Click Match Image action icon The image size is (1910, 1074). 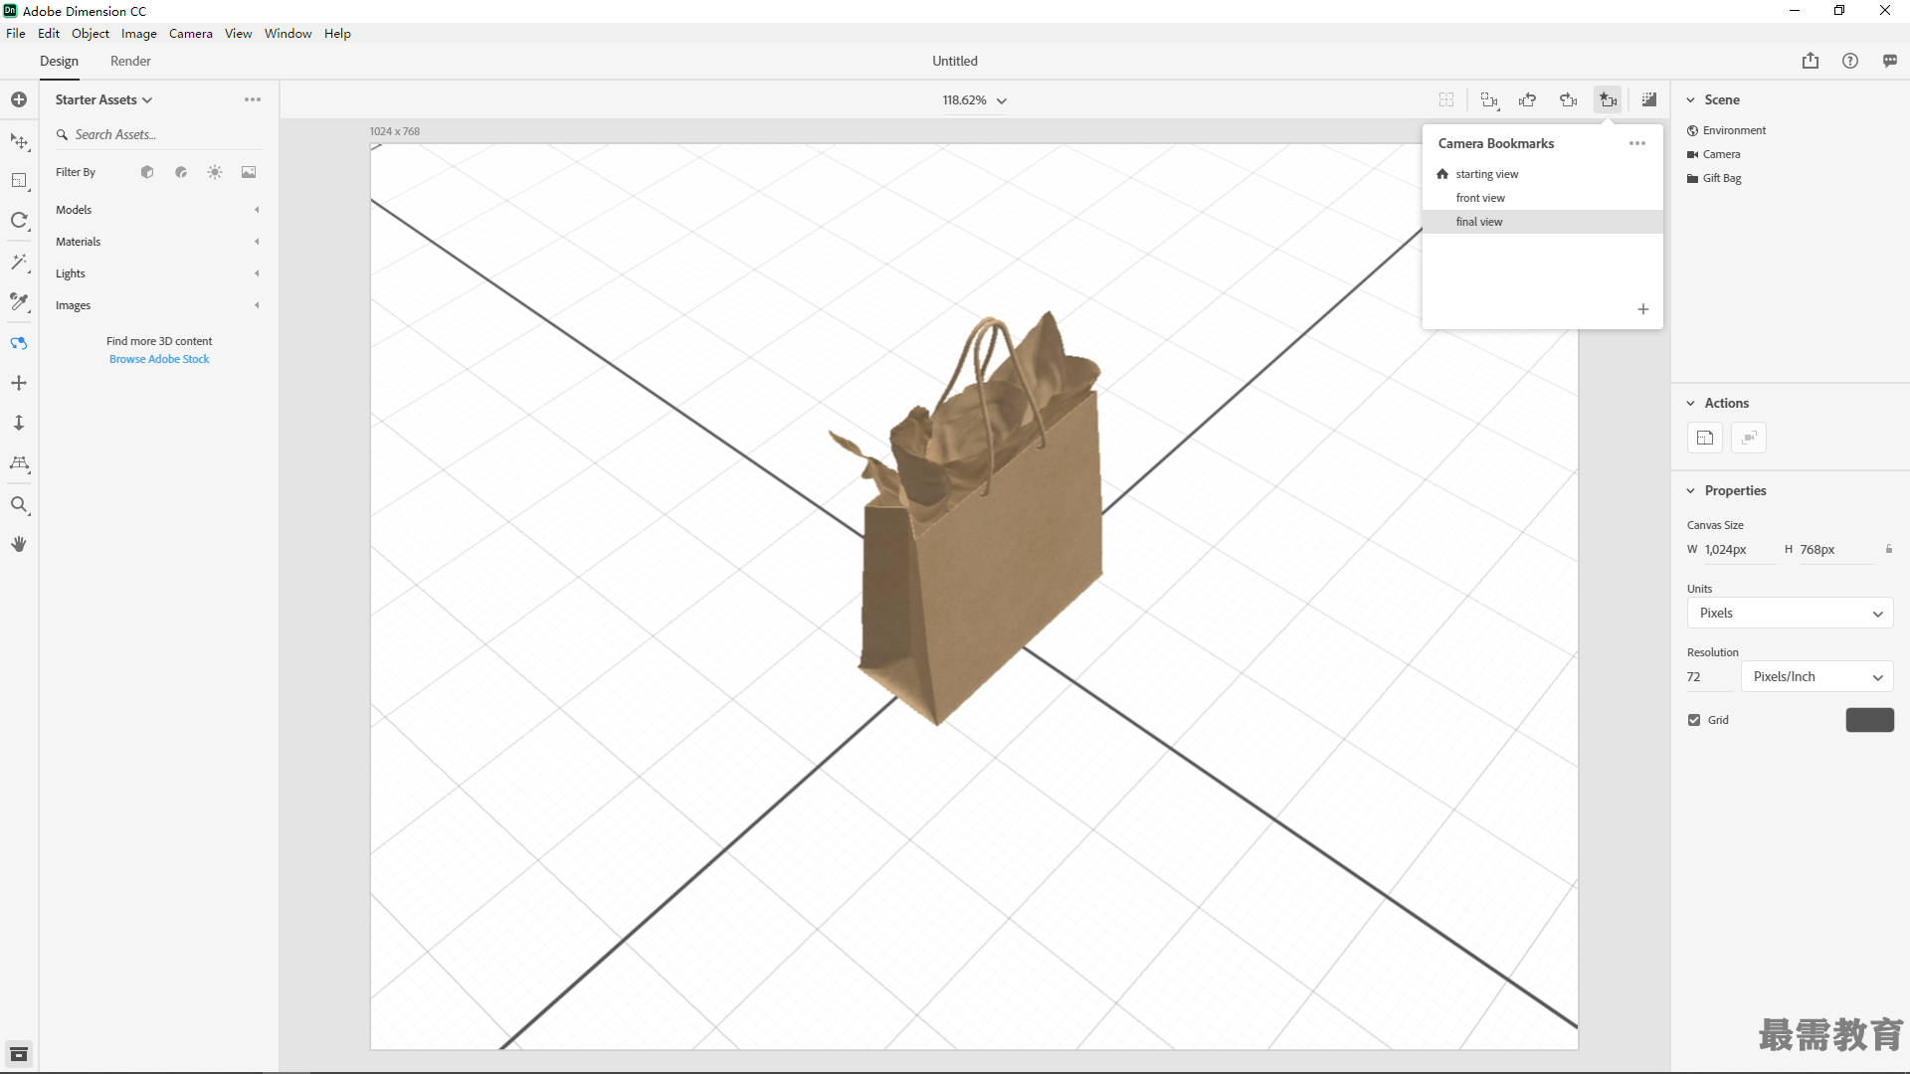tap(1705, 438)
